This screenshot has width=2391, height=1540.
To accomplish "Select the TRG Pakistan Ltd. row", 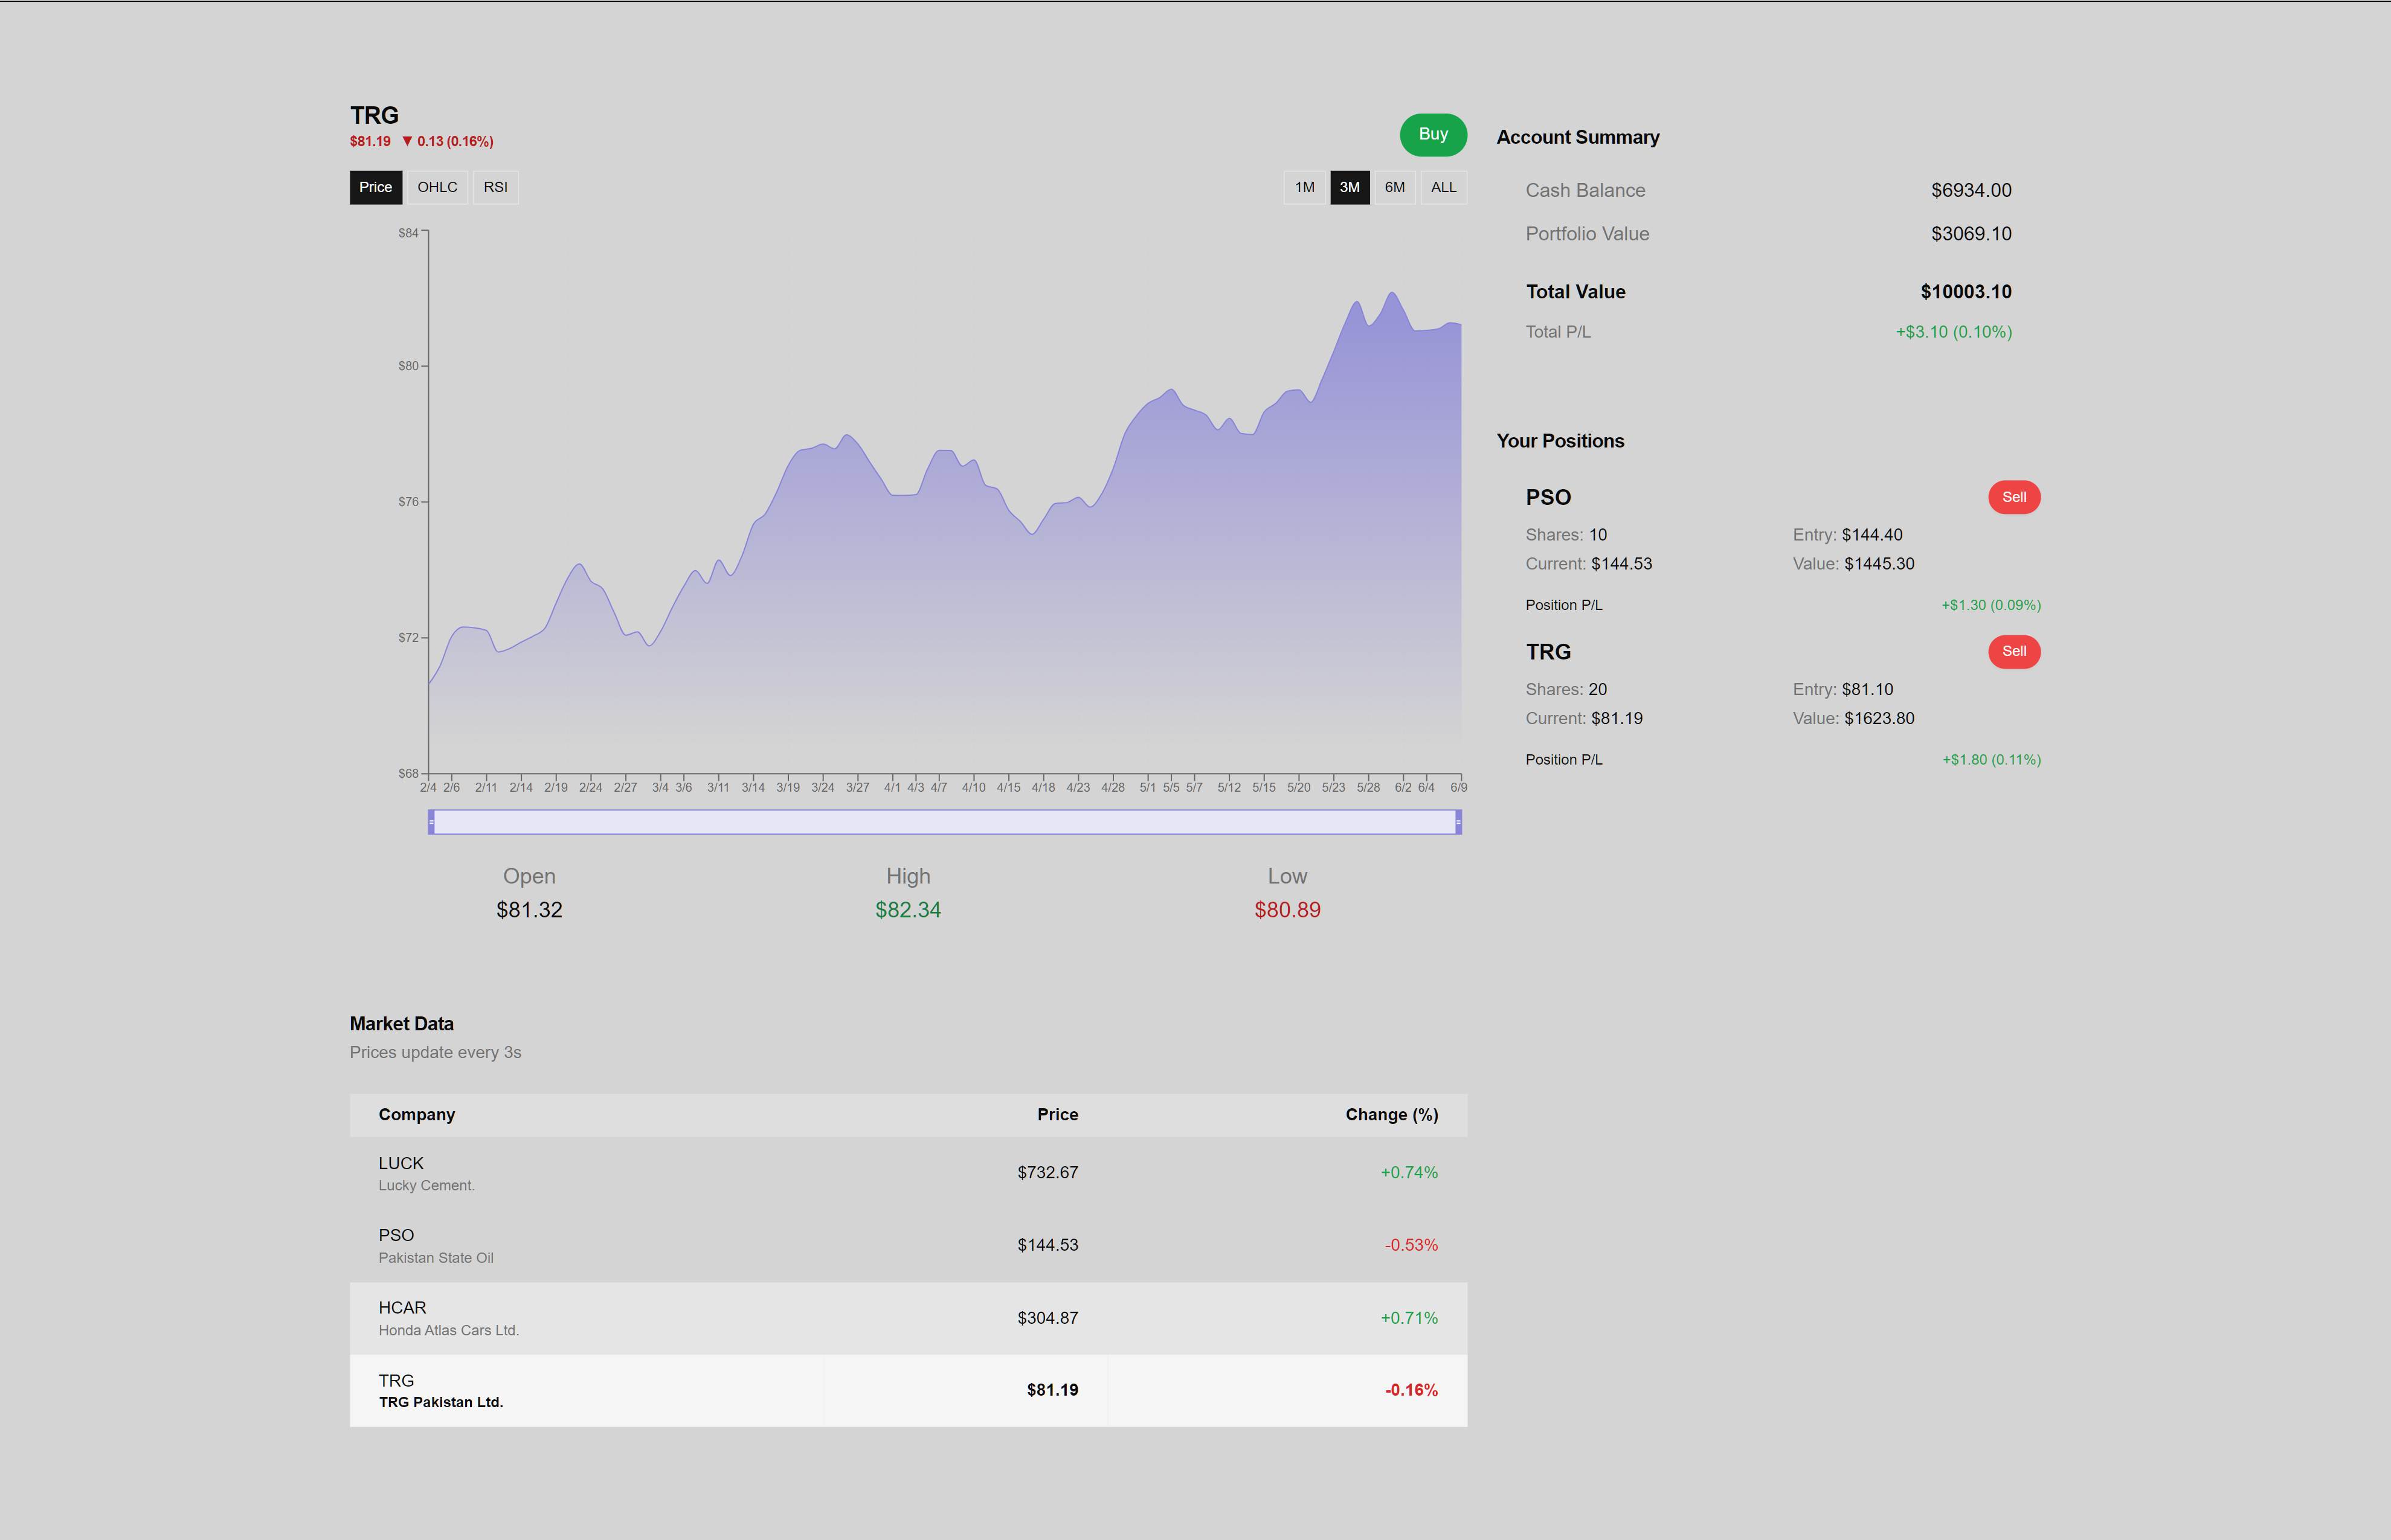I will 908,1390.
